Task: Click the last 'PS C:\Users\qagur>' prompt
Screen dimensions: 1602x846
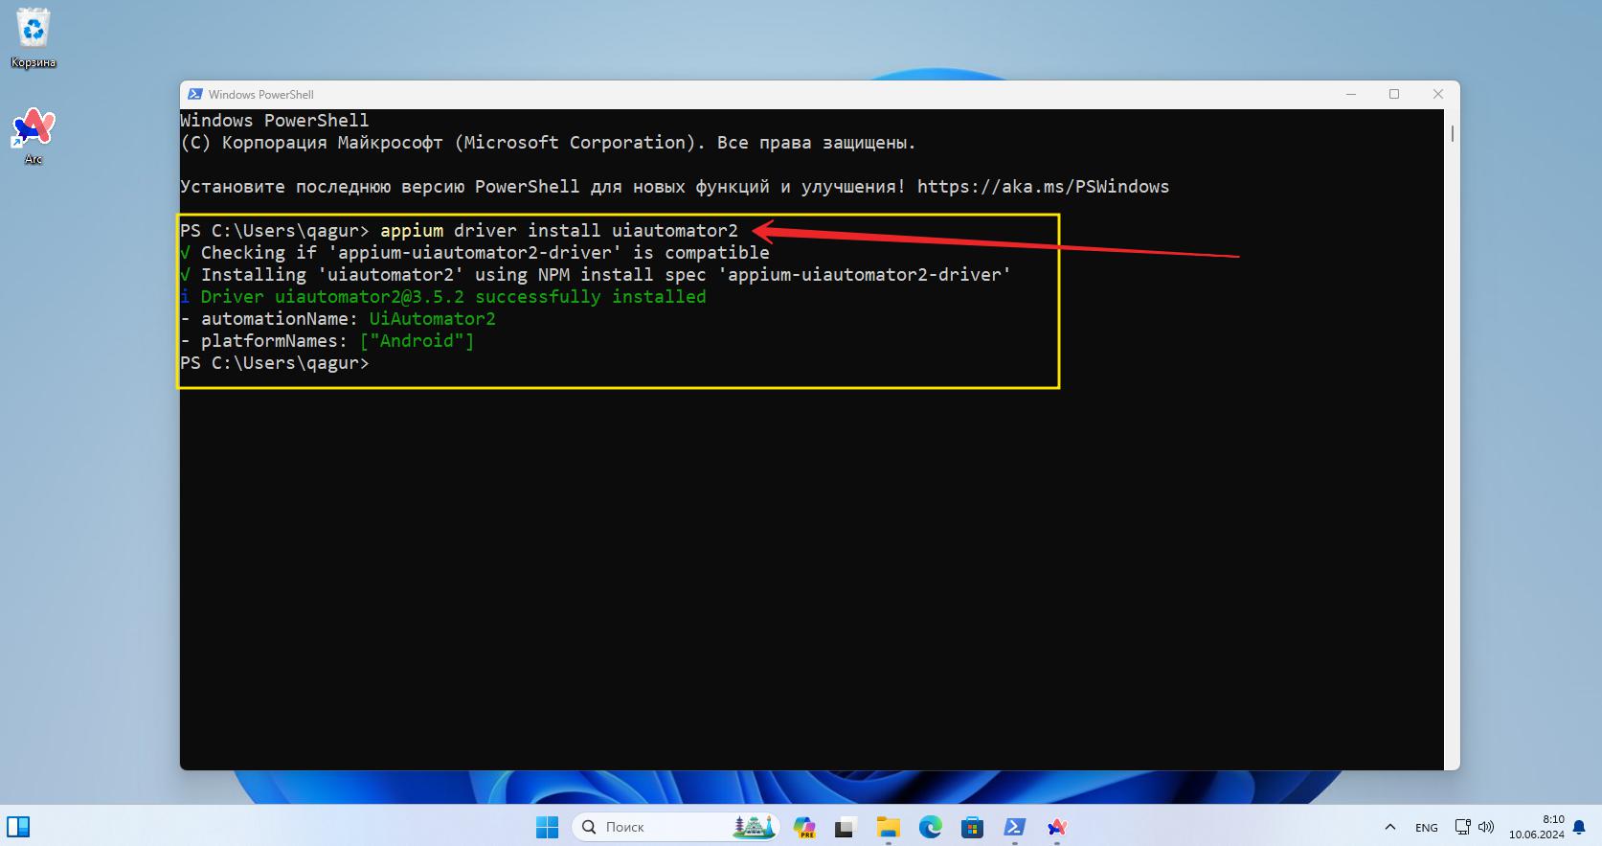Action: (275, 363)
